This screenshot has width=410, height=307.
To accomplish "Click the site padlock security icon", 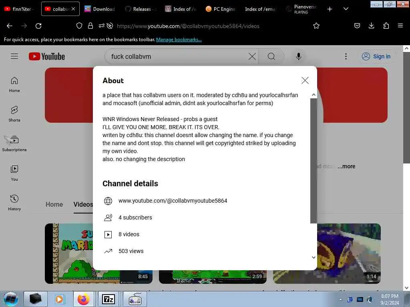I will coord(90,26).
